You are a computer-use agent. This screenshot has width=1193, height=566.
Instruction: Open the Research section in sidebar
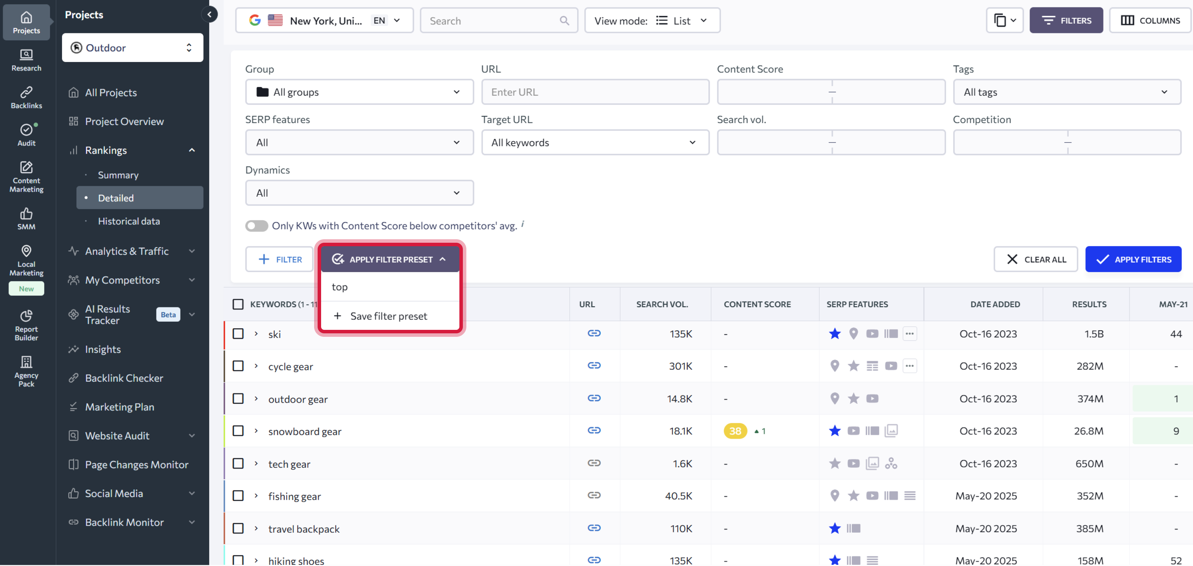click(26, 60)
